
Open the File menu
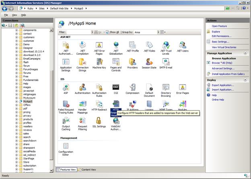coord(6,15)
